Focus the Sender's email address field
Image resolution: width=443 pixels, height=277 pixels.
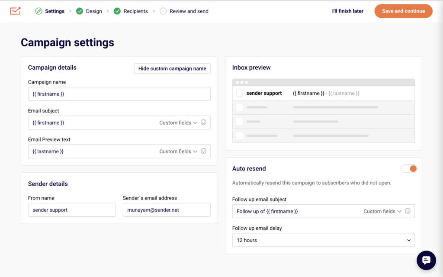(x=167, y=210)
